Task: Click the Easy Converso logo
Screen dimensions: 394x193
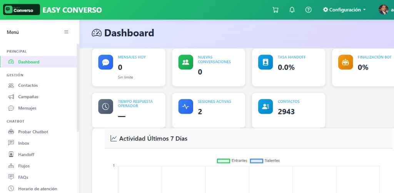Action: point(22,10)
